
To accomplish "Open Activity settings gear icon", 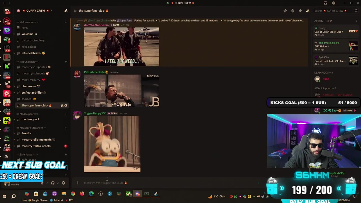I will coord(331,21).
